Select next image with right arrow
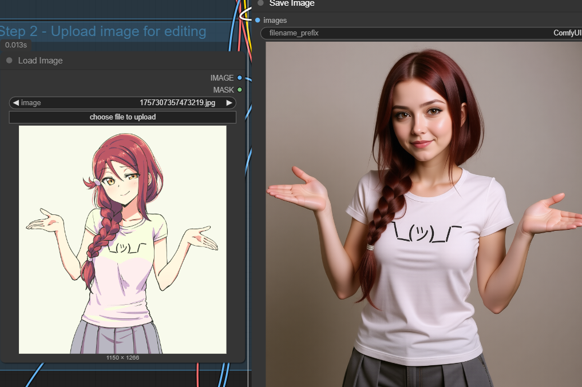This screenshot has width=582, height=387. [x=229, y=103]
